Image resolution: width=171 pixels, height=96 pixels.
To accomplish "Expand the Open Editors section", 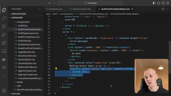I will [x=26, y=14].
